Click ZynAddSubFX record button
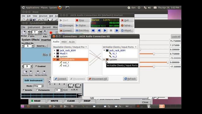This screenshot has width=202, height=114. click(51, 33)
